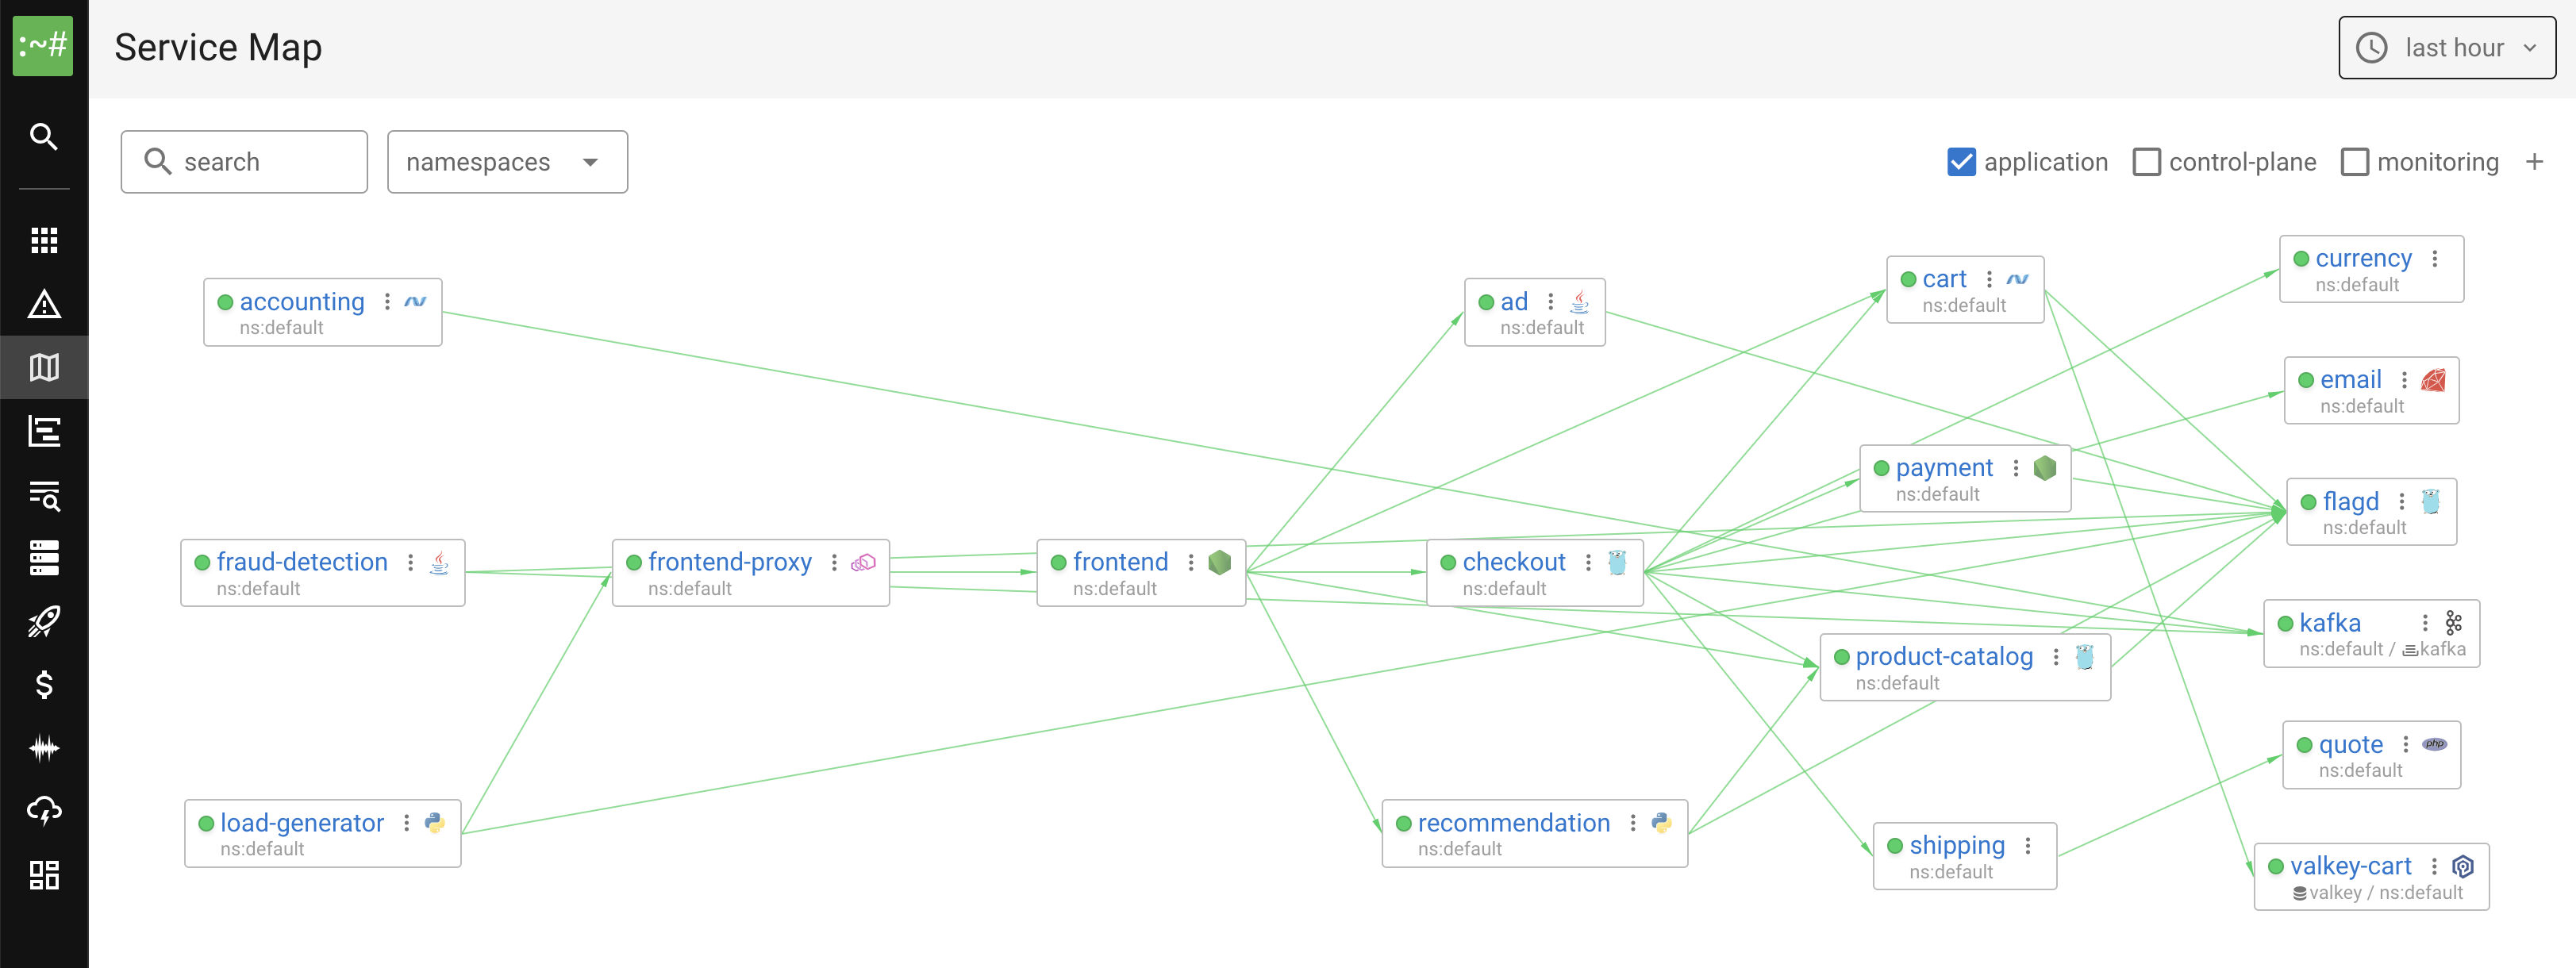The image size is (2576, 968).
Task: Open the cost dollar-sign icon in the sidebar
Action: point(44,685)
